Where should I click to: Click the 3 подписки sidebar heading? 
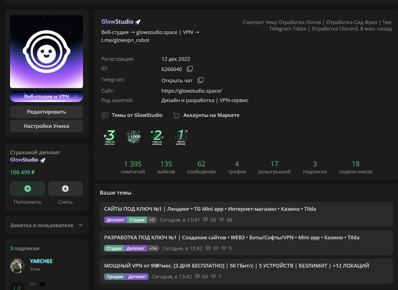(25, 248)
